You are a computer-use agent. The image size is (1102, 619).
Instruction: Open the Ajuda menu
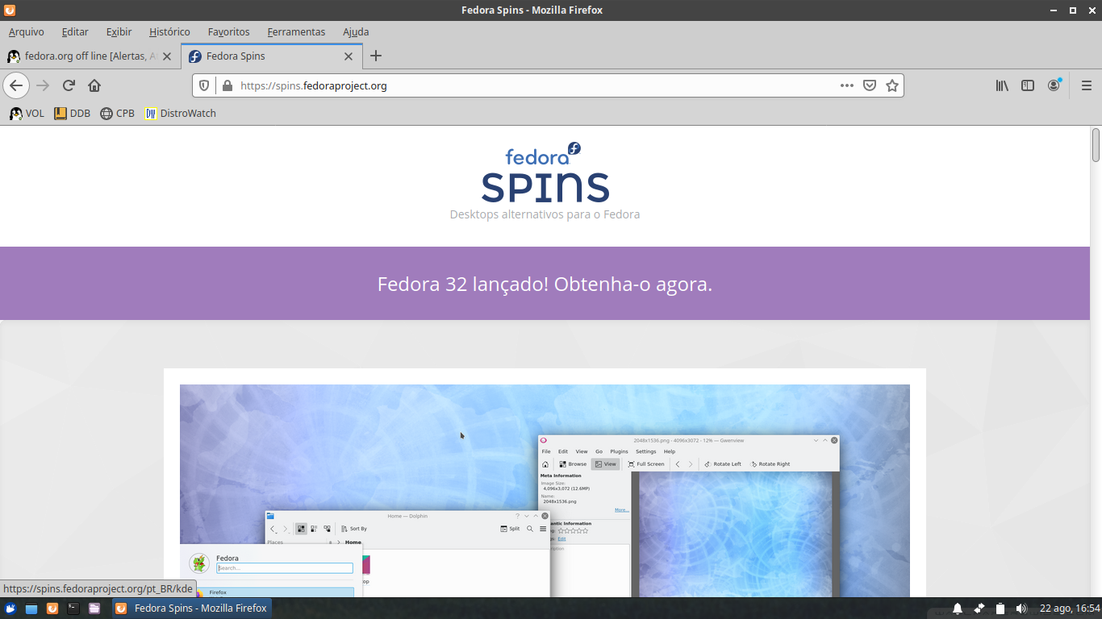[356, 32]
